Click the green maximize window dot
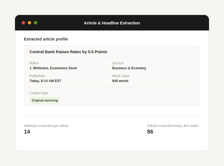224x166 pixels. click(x=36, y=23)
